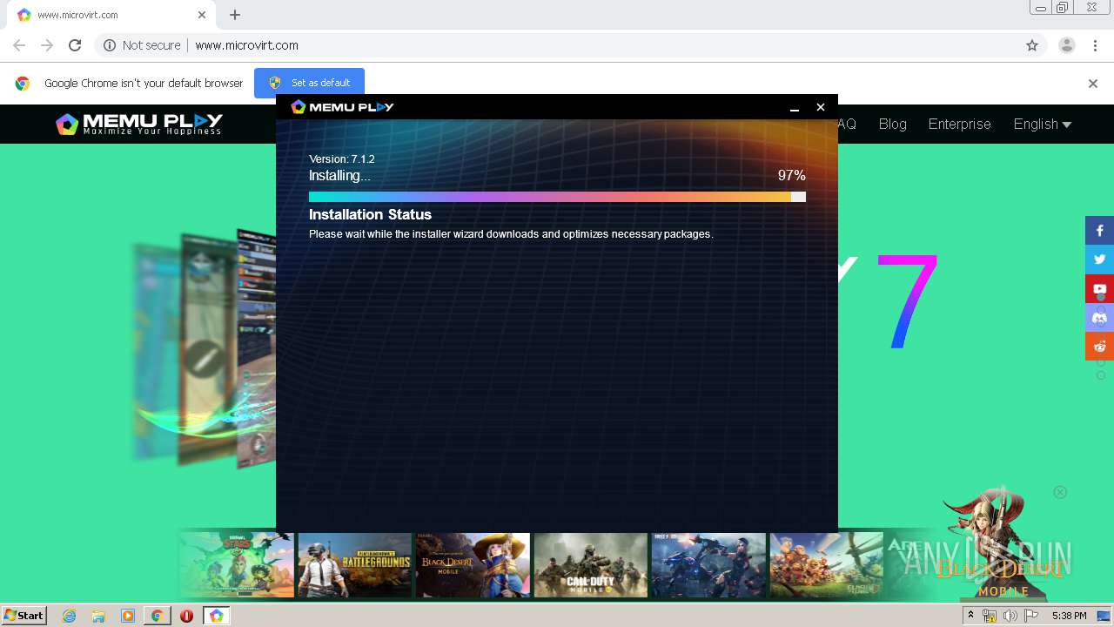Click the 97% progress text

click(x=791, y=175)
